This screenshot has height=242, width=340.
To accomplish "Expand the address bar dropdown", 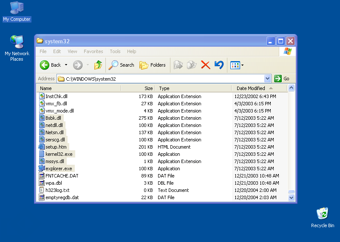I will [x=268, y=79].
